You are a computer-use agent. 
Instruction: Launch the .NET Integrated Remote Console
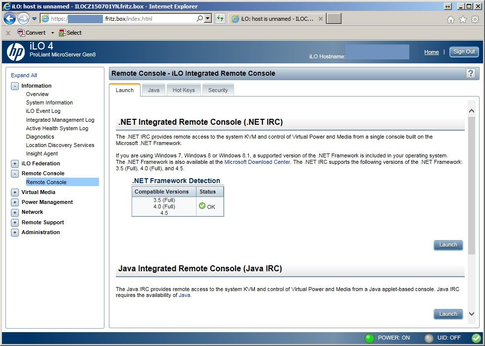448,245
